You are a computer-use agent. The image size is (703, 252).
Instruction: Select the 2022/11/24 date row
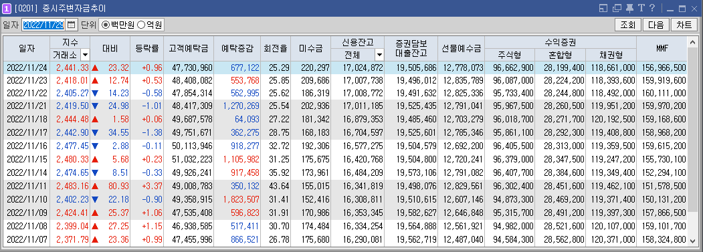point(345,68)
